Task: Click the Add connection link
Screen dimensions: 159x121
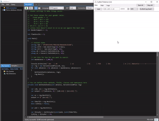Action: coord(11,8)
